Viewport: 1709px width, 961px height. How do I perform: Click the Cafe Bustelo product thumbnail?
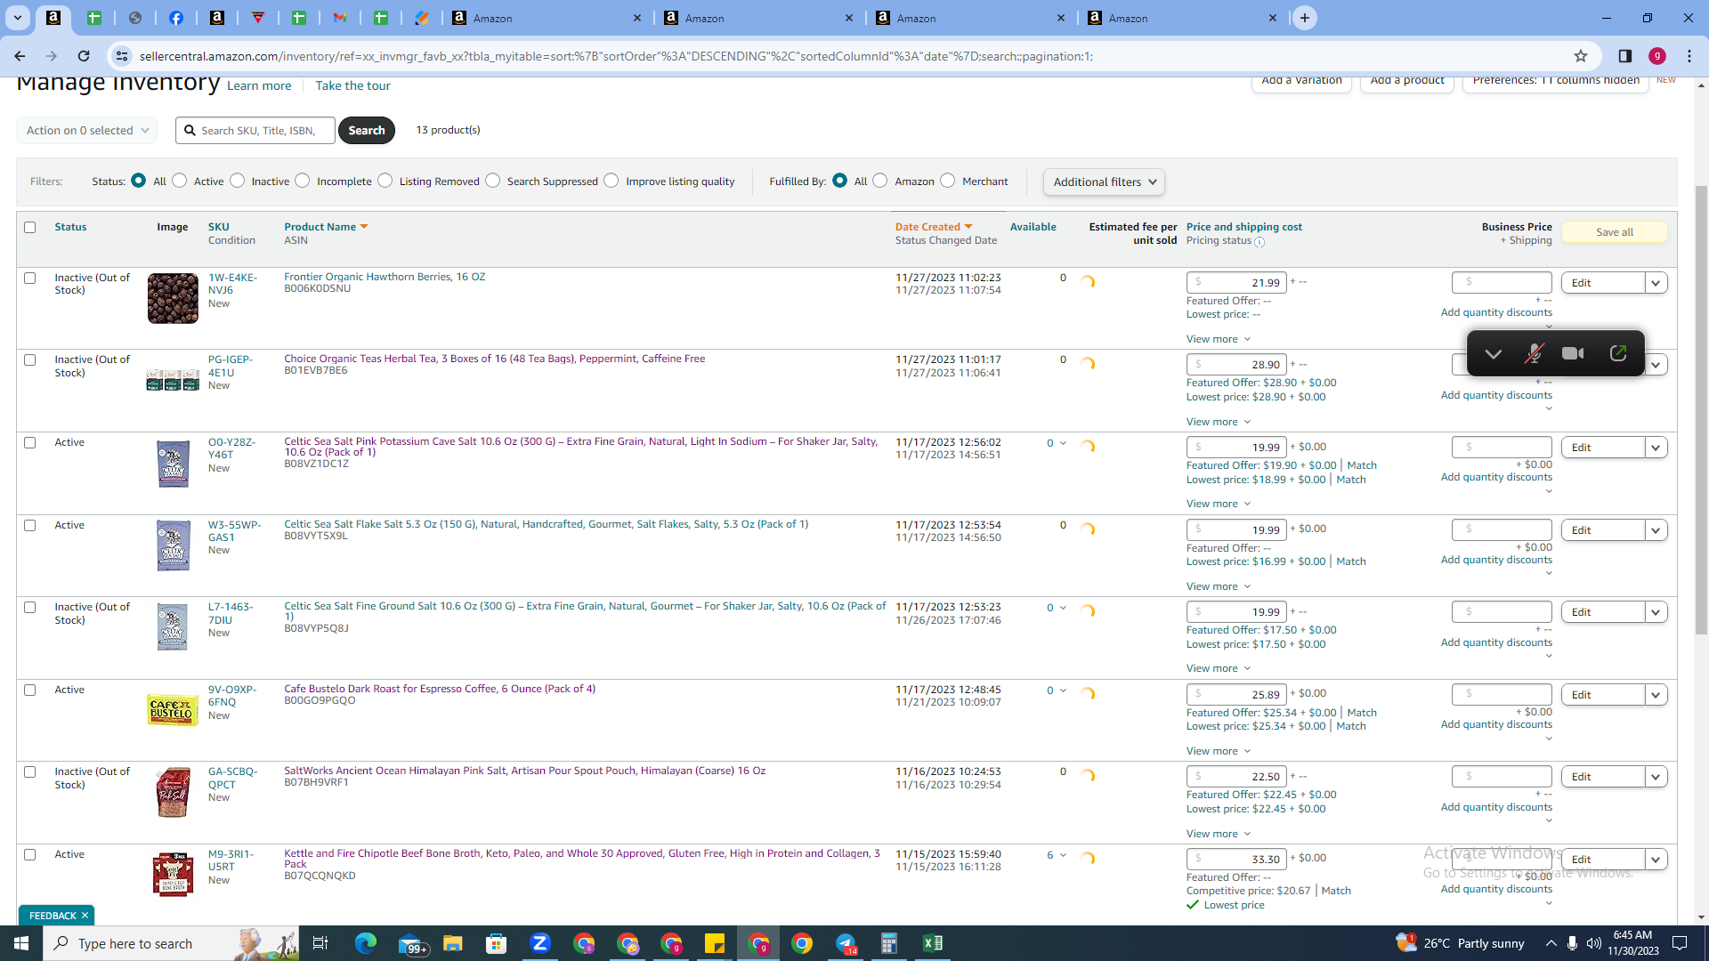pyautogui.click(x=172, y=711)
